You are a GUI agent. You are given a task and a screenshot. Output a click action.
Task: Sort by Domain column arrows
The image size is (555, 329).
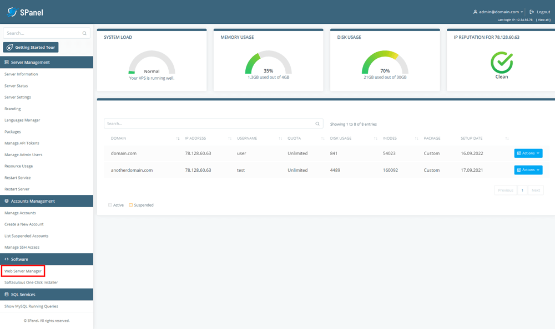(178, 138)
